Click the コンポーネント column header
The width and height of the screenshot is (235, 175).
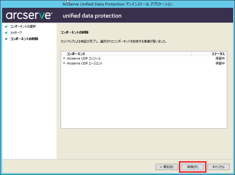tap(126, 54)
